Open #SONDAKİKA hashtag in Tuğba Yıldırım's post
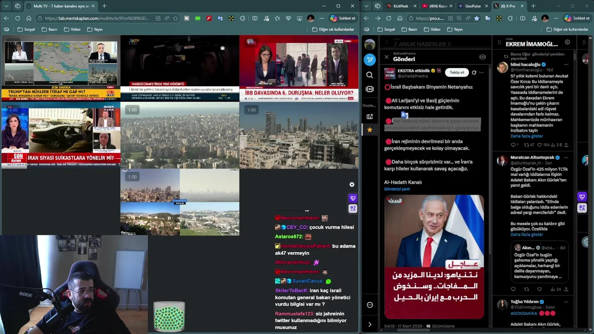Viewport: 594px width, 334px height. 523,314
